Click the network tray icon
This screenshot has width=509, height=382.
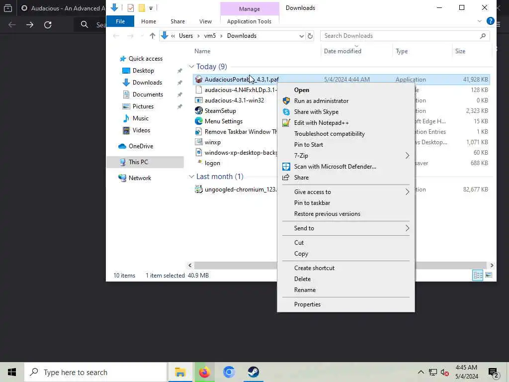tap(433, 372)
